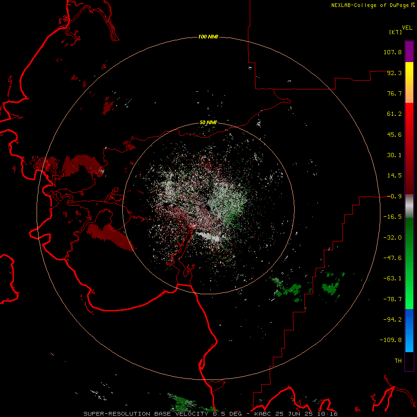Image resolution: width=417 pixels, height=417 pixels.
Task: Select the -32.0 velocity scale value
Action: [x=392, y=238]
